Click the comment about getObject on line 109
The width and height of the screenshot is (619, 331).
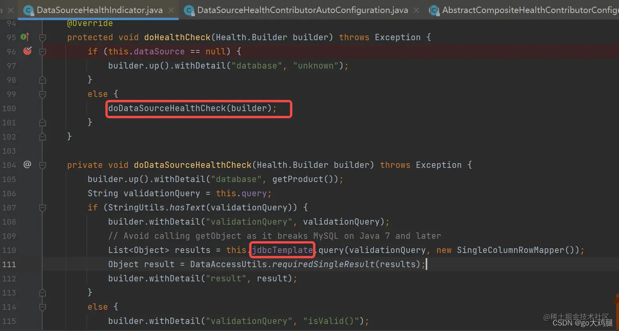pyautogui.click(x=275, y=236)
